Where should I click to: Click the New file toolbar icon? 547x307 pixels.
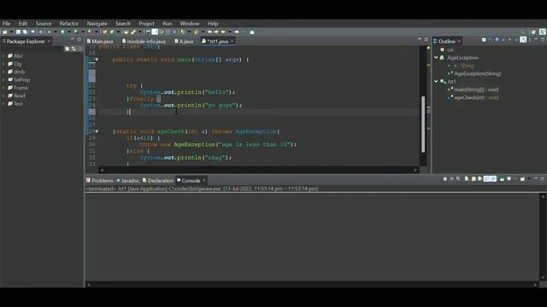[4, 32]
